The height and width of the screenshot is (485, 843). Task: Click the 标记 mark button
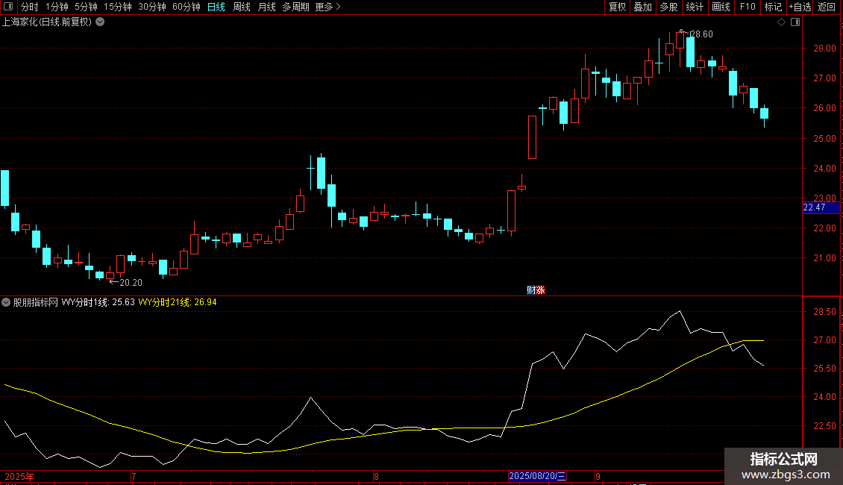773,7
